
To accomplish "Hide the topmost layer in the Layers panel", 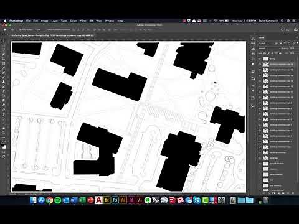I will (x=260, y=59).
